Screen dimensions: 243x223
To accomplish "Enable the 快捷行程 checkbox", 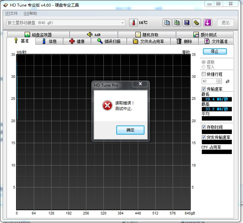I will (204, 74).
